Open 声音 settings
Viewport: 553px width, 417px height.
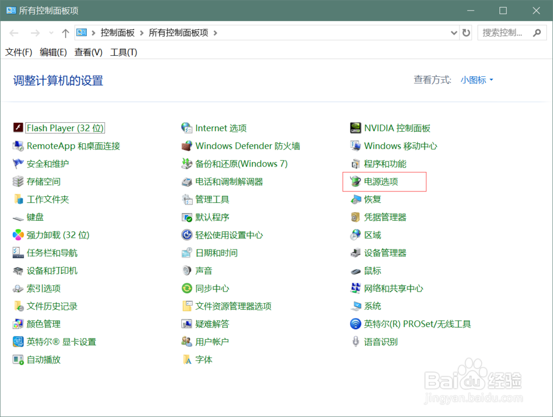pyautogui.click(x=204, y=270)
